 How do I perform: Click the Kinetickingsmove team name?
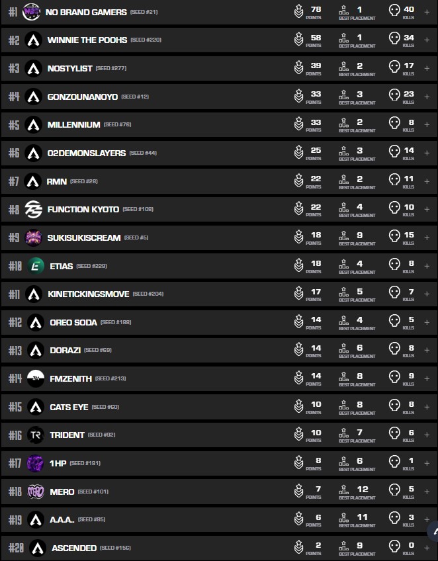(x=89, y=294)
